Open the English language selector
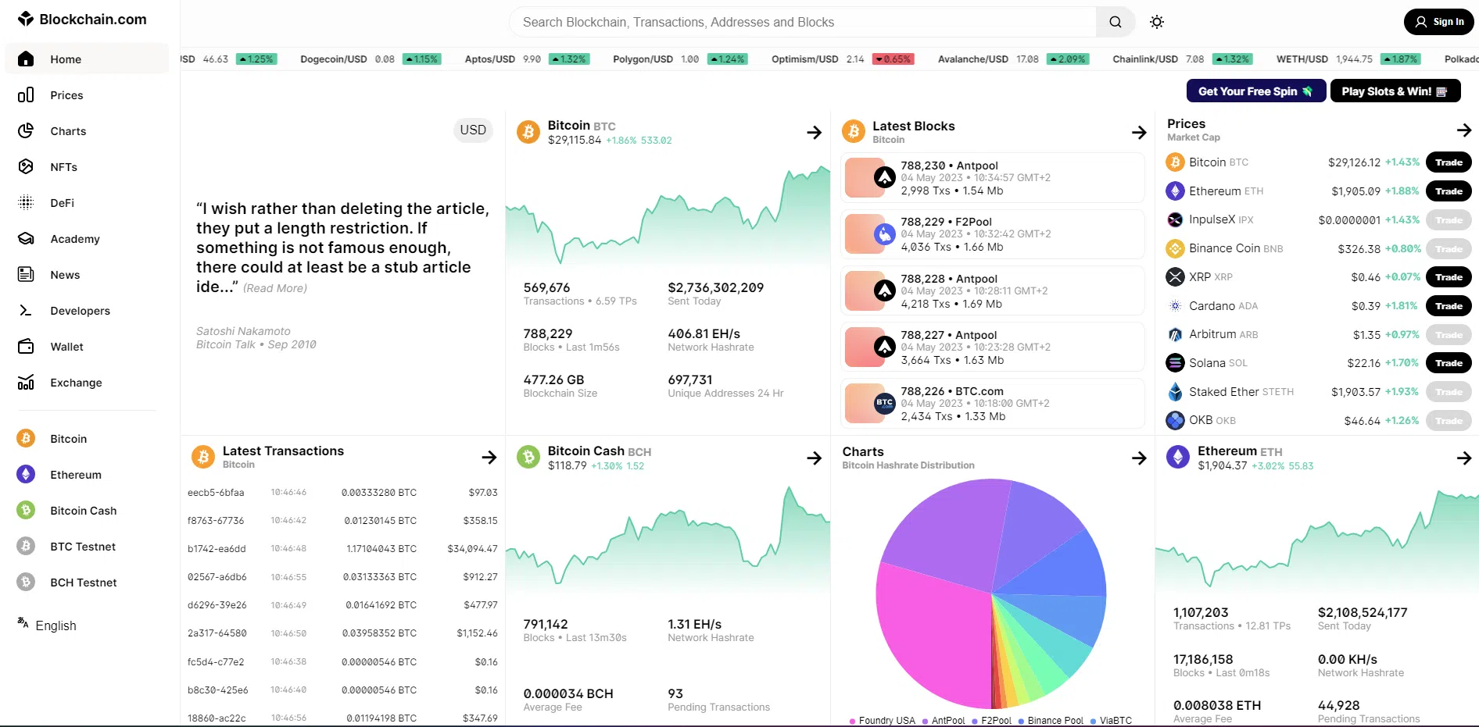Image resolution: width=1479 pixels, height=727 pixels. tap(47, 625)
